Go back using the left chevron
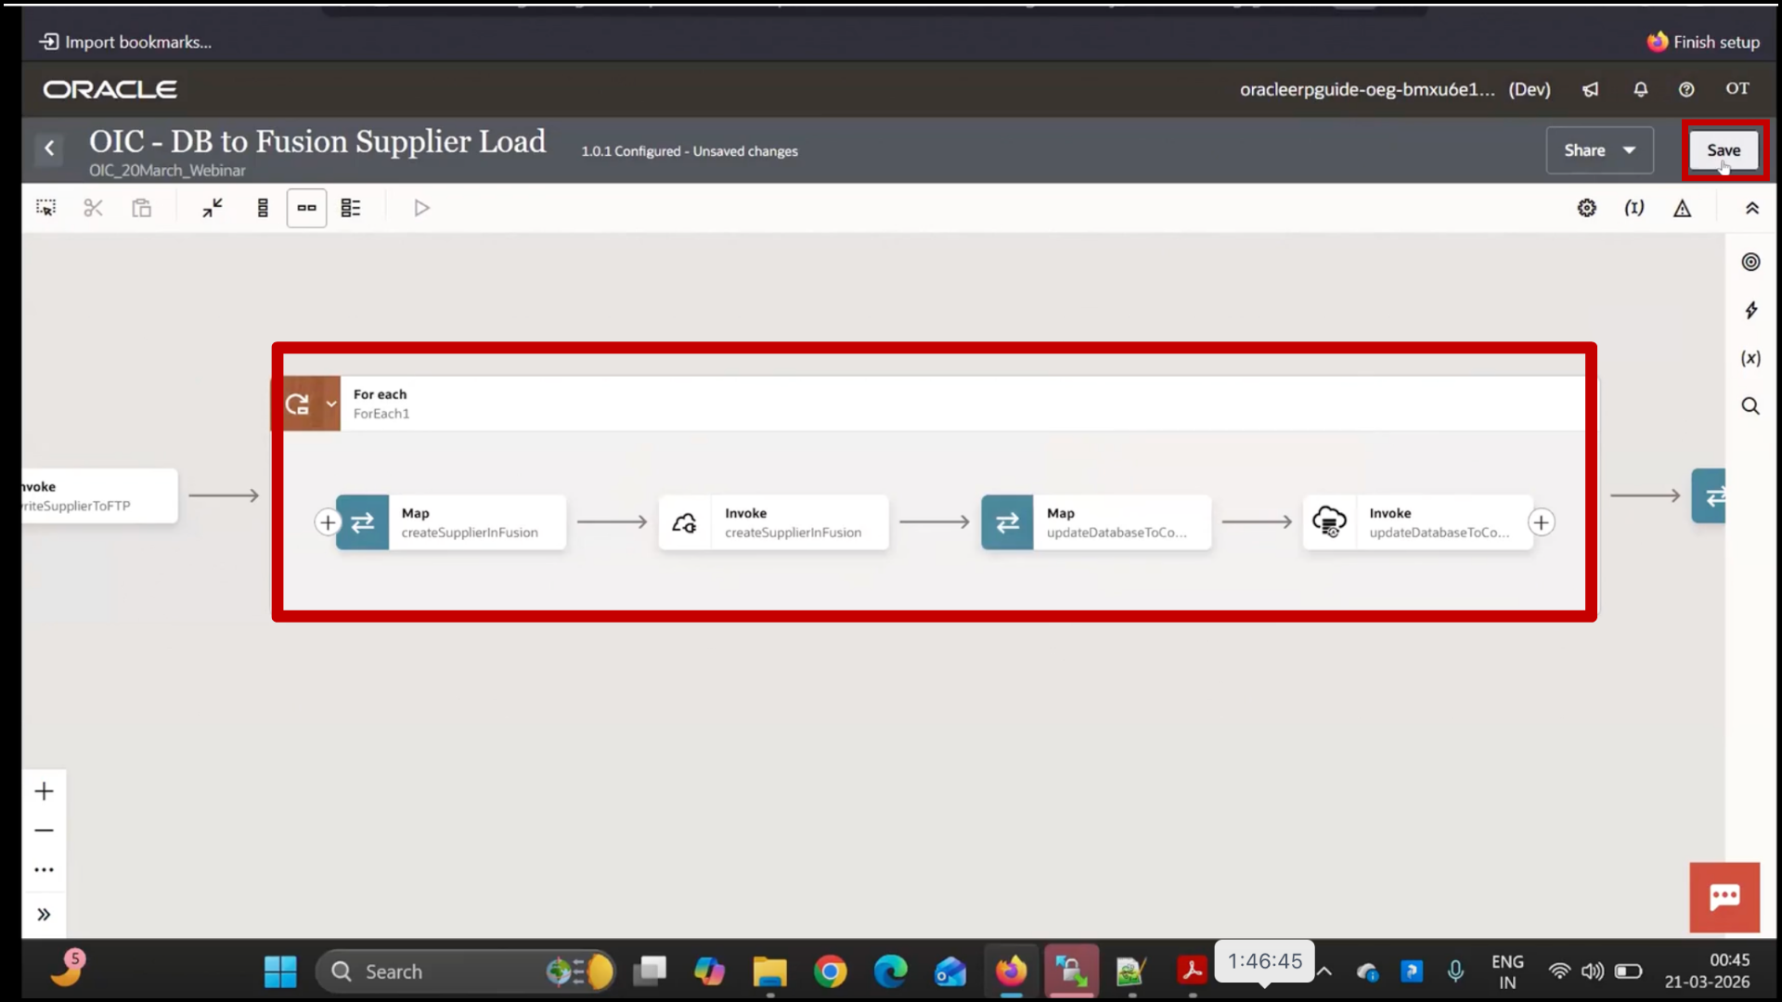 pyautogui.click(x=49, y=148)
